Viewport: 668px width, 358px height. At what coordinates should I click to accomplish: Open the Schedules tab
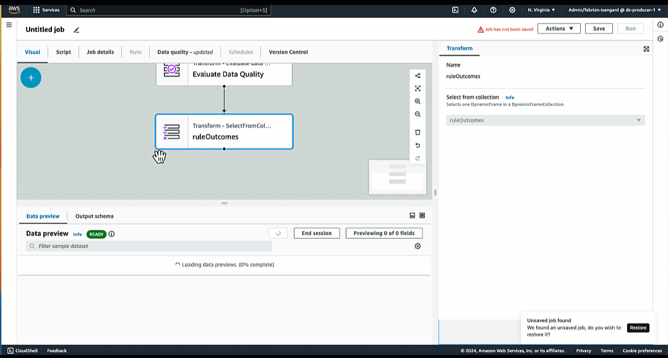(x=241, y=52)
